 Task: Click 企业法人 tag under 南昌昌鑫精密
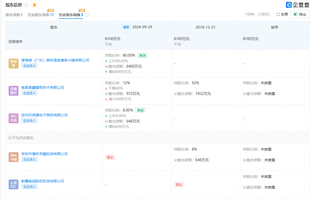point(29,93)
